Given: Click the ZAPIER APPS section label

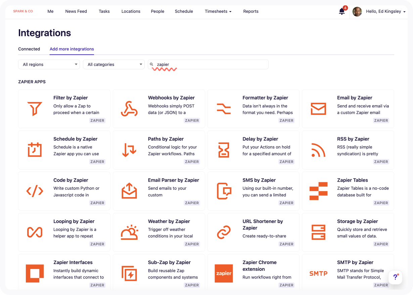Looking at the screenshot, I should point(32,82).
